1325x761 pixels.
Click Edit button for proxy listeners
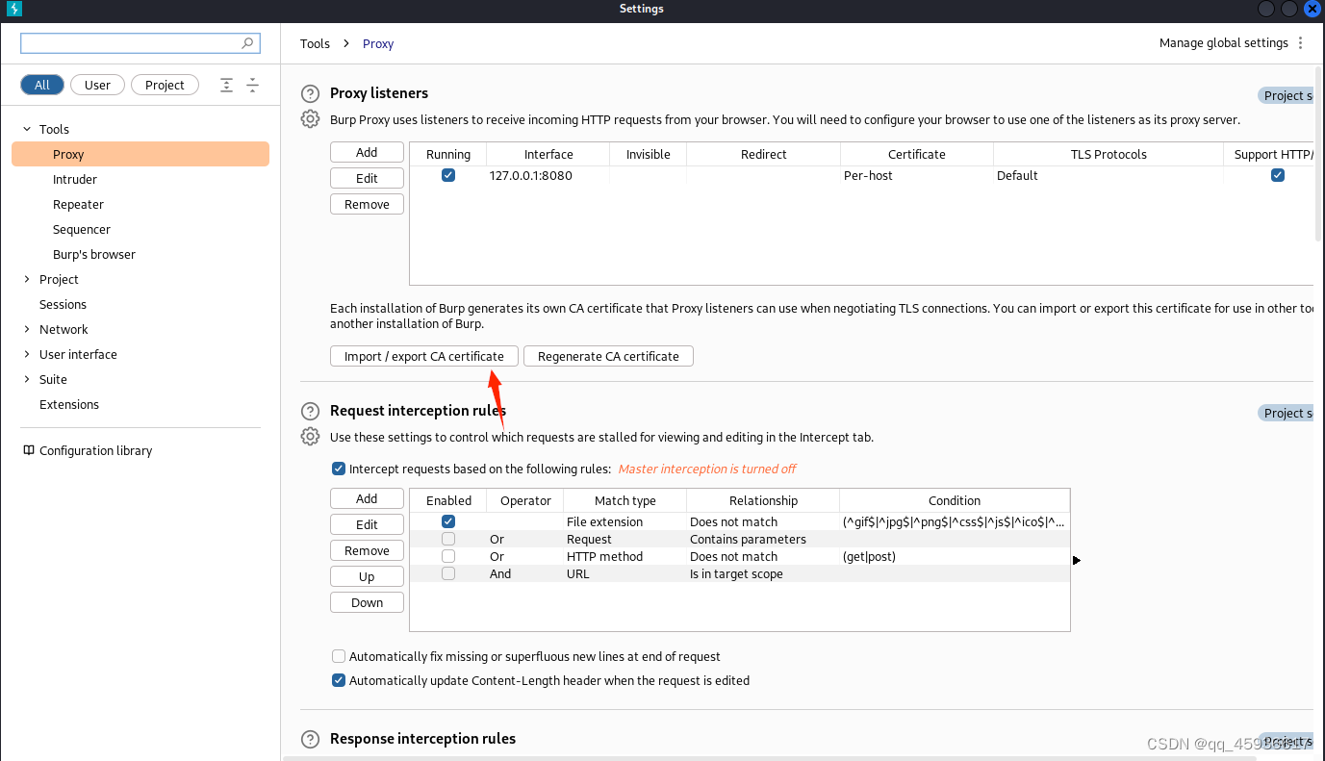coord(367,178)
